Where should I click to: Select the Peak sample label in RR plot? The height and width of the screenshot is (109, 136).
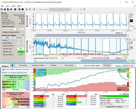pyautogui.click(x=113, y=54)
